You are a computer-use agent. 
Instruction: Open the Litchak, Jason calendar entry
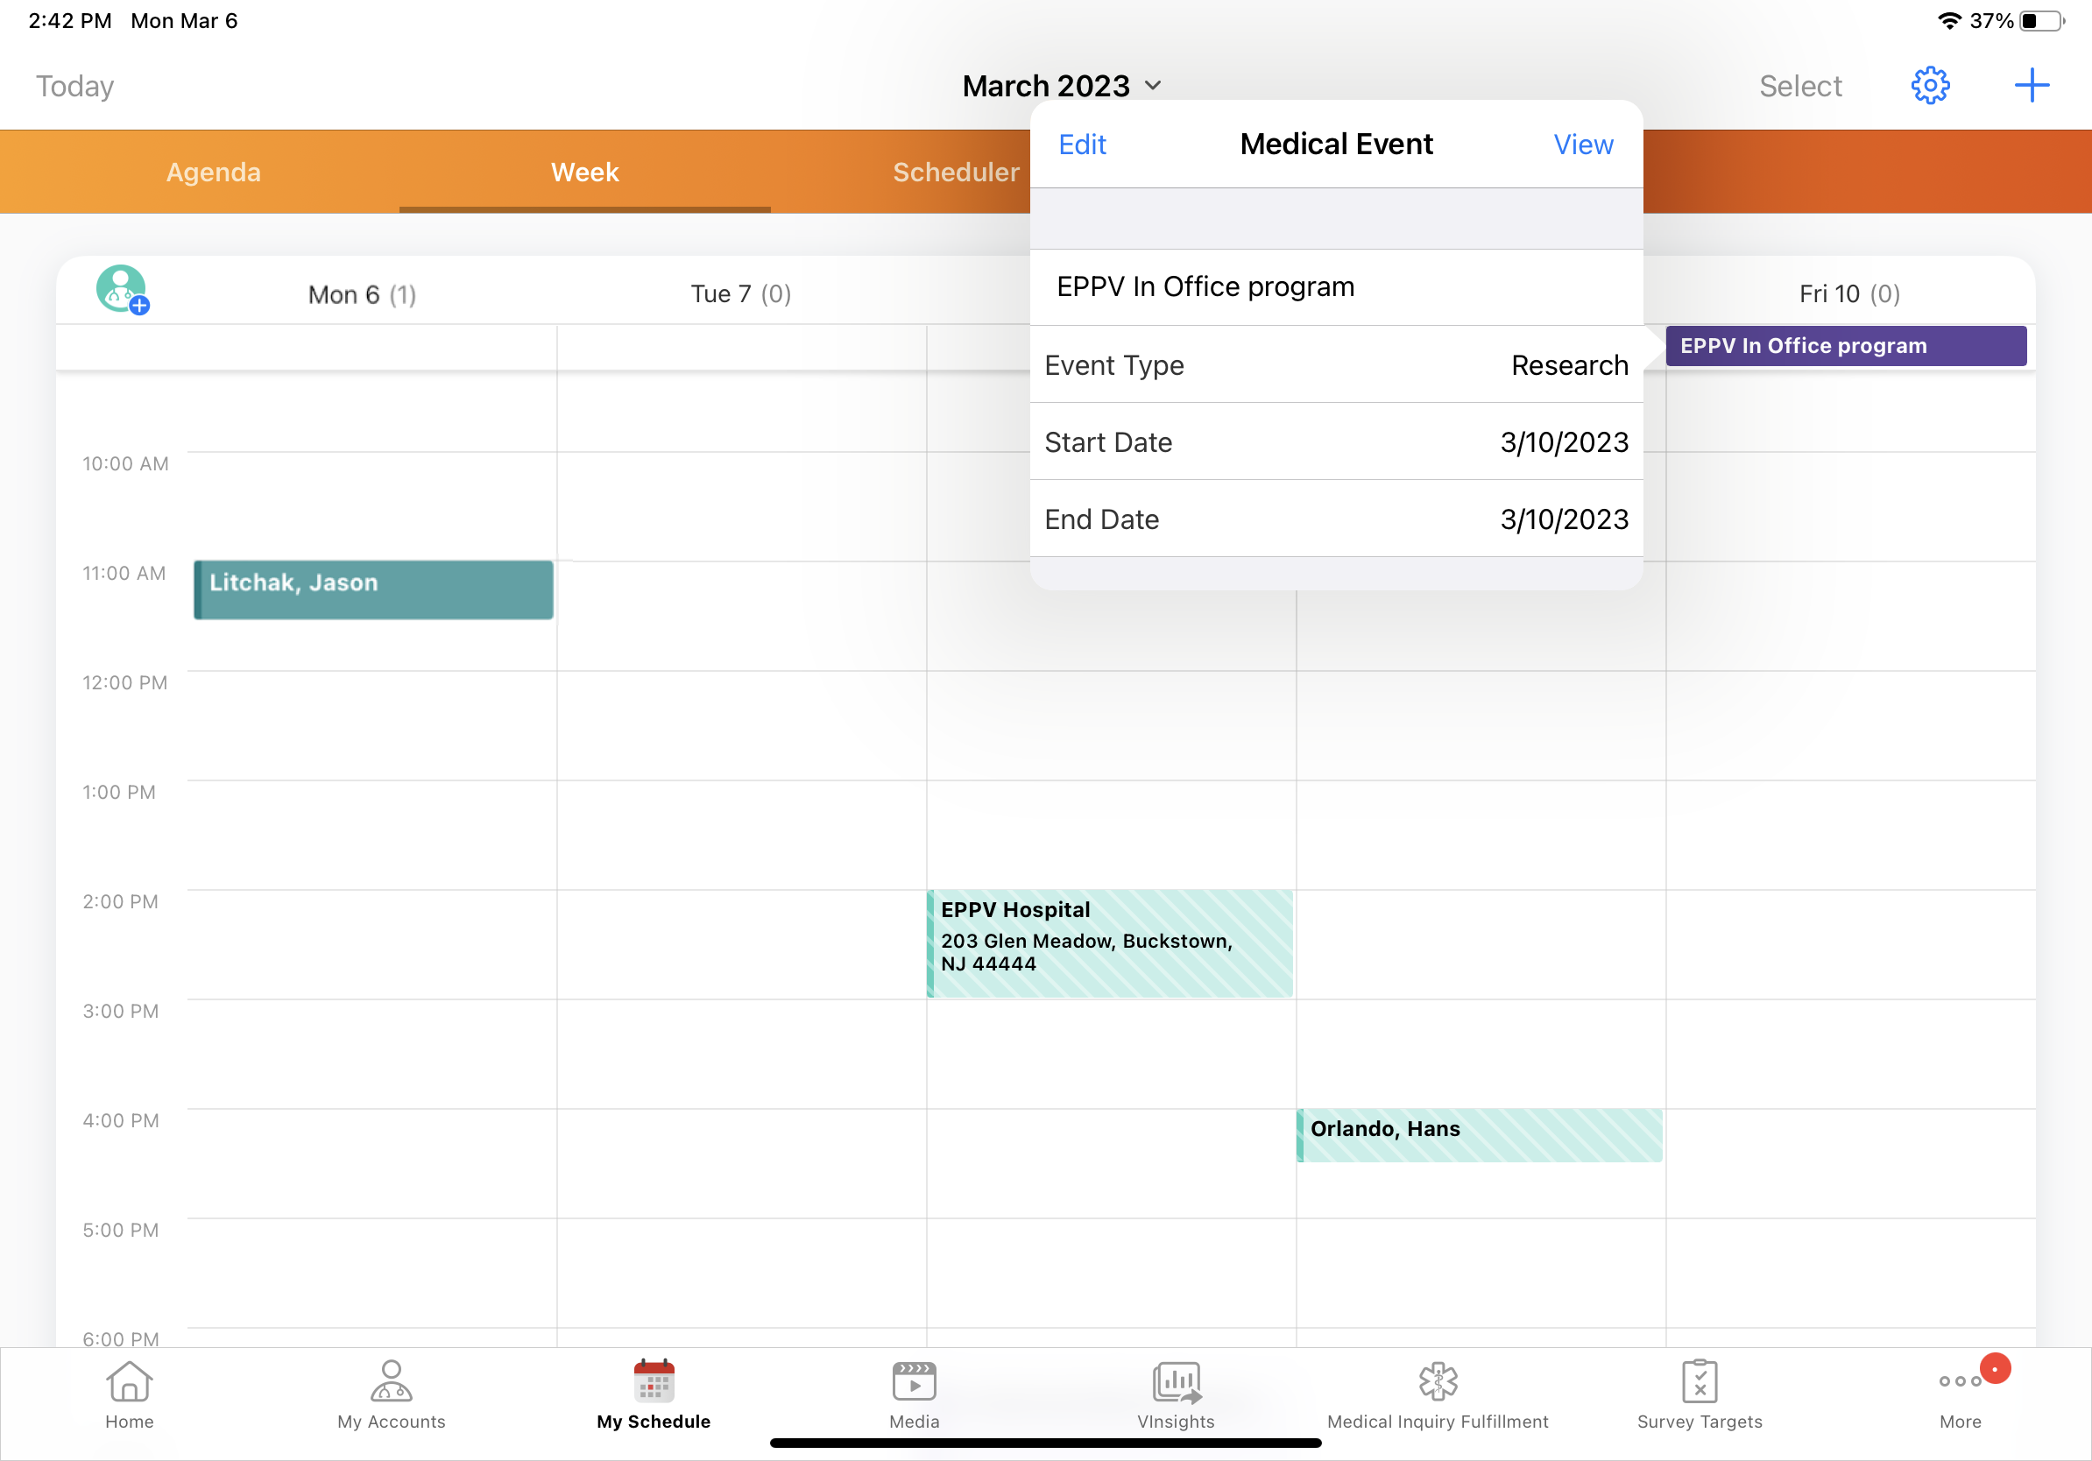point(372,589)
